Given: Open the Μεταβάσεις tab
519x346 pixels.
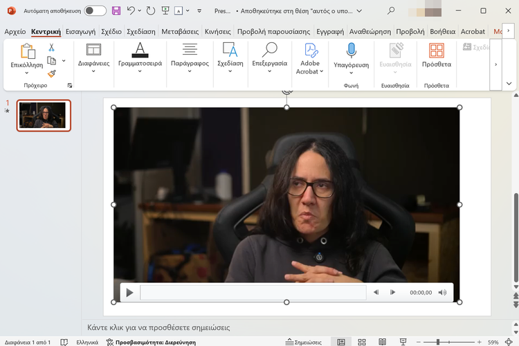Looking at the screenshot, I should click(x=180, y=31).
